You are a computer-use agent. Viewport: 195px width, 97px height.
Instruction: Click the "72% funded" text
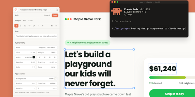[x=155, y=83]
